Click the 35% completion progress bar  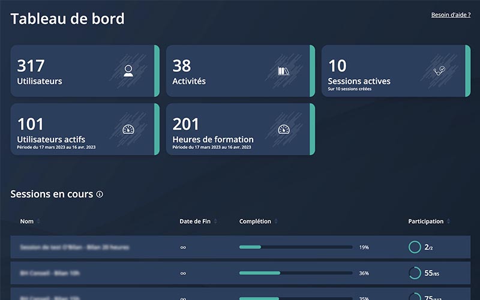(x=296, y=298)
